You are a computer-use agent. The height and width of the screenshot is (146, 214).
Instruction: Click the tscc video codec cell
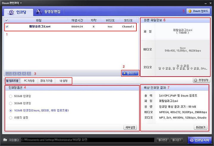coord(110,27)
